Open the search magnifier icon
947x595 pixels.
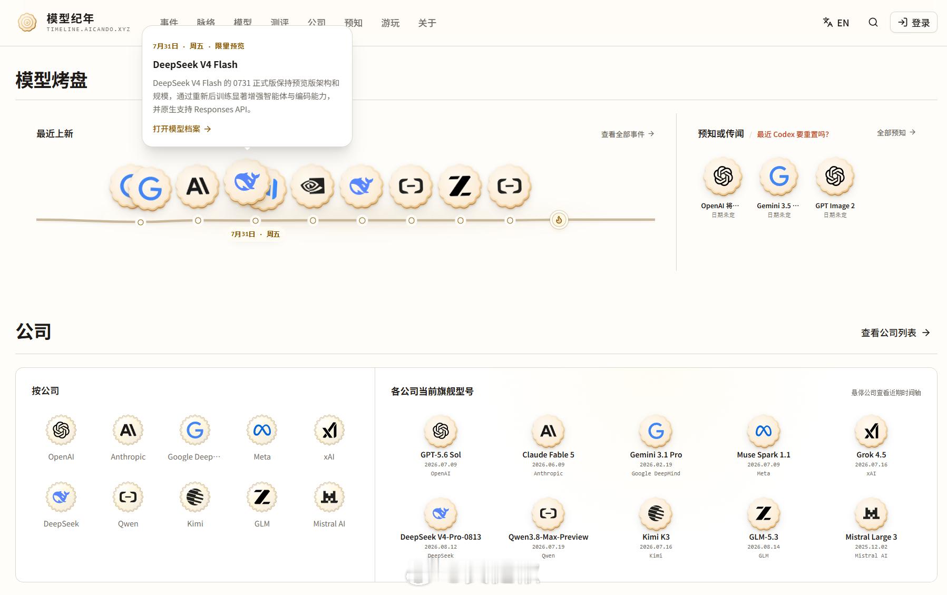(x=873, y=23)
